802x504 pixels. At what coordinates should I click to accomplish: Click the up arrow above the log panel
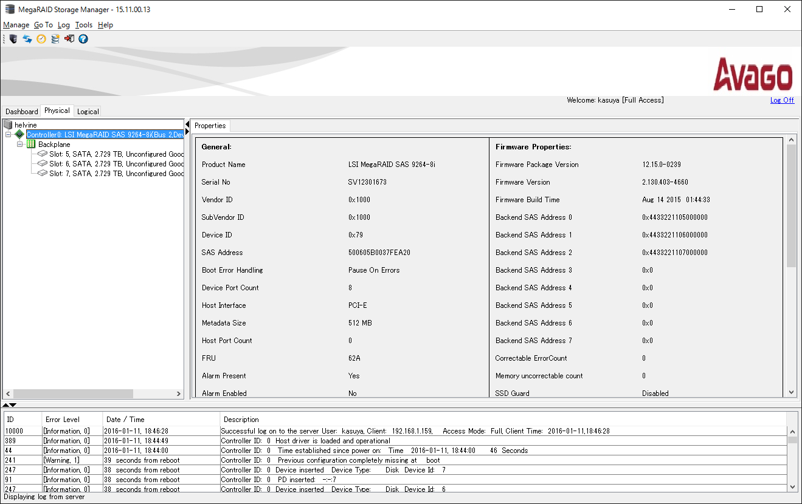pyautogui.click(x=5, y=404)
